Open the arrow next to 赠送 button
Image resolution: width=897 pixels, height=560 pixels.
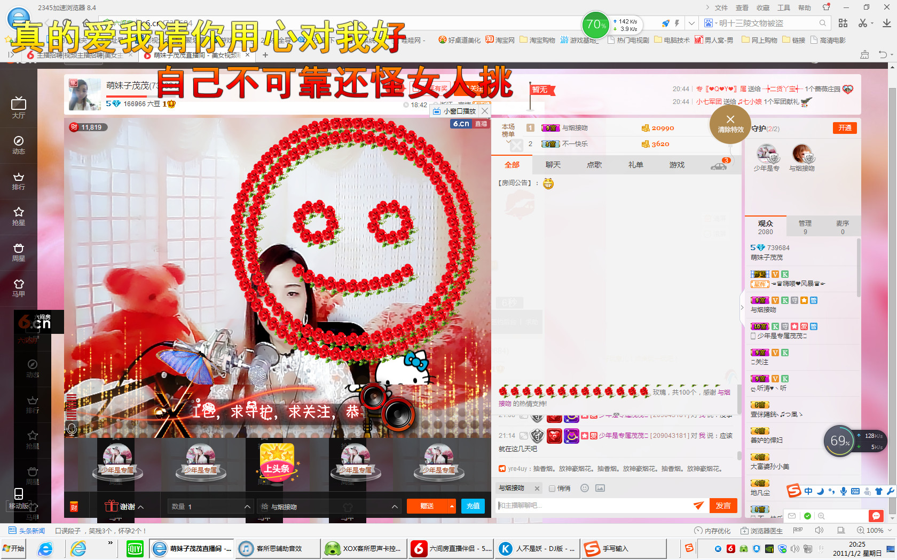(x=452, y=506)
